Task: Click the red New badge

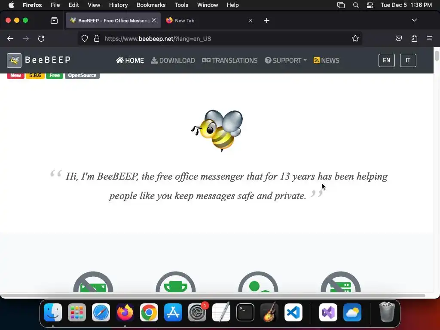Action: (x=16, y=75)
